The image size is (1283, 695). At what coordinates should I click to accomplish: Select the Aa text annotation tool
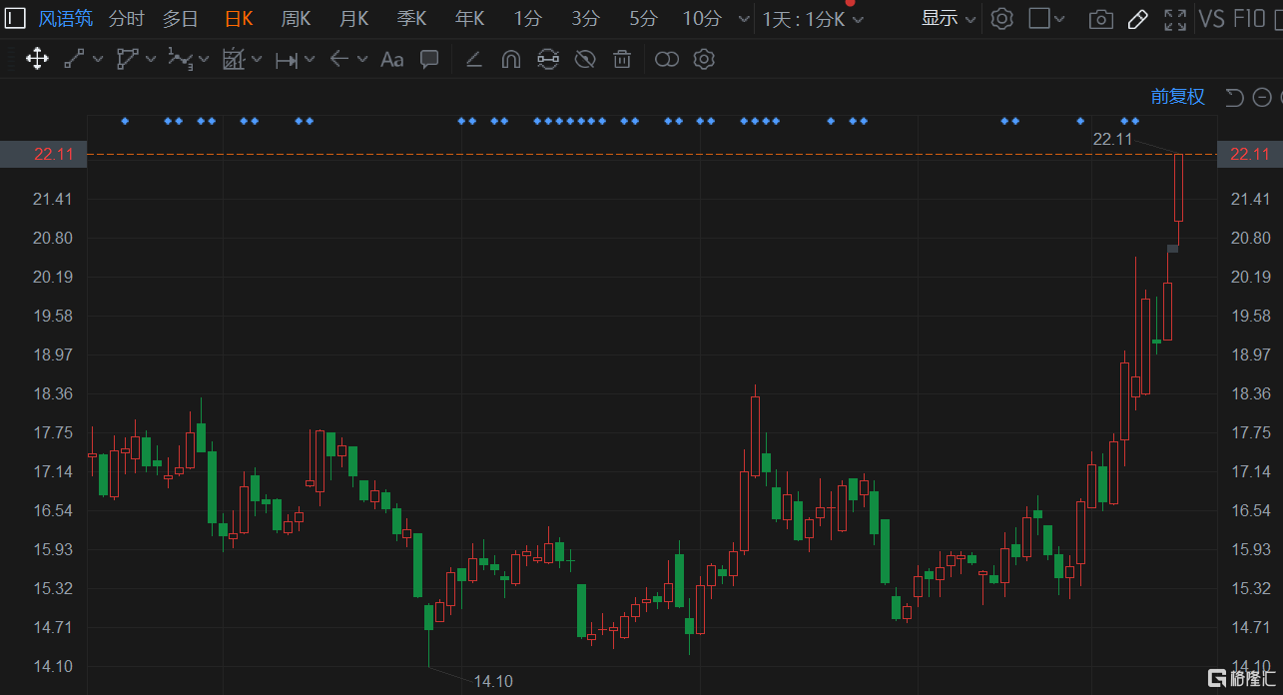[391, 60]
